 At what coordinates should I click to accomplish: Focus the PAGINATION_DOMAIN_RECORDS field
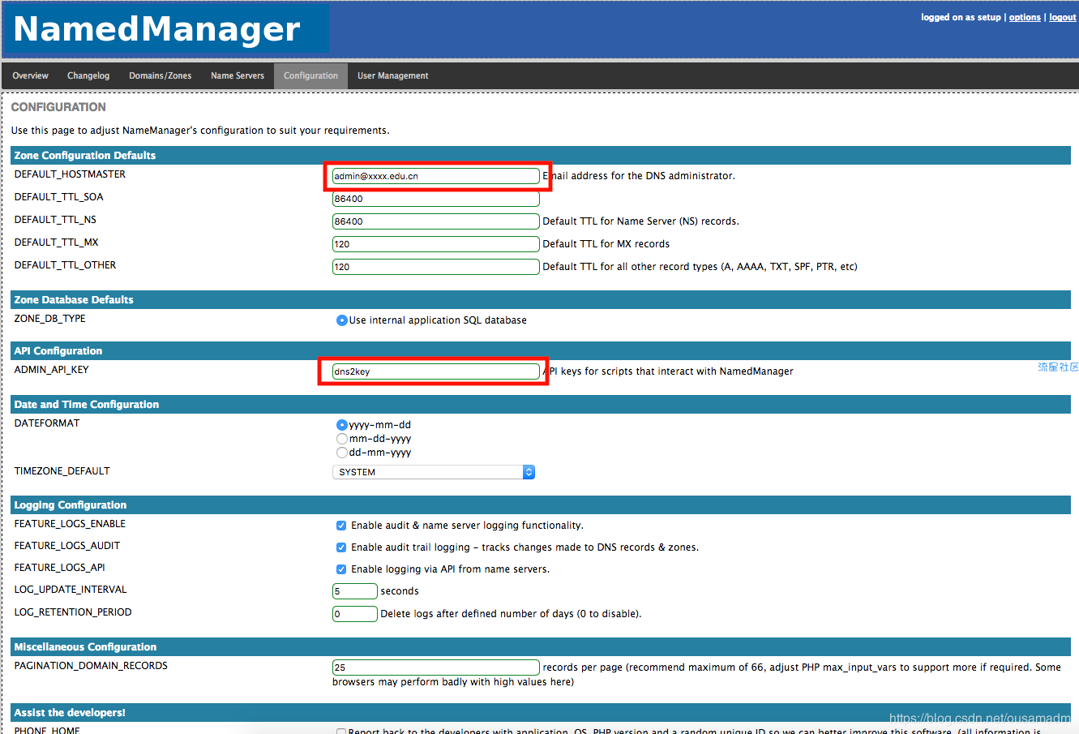[436, 667]
